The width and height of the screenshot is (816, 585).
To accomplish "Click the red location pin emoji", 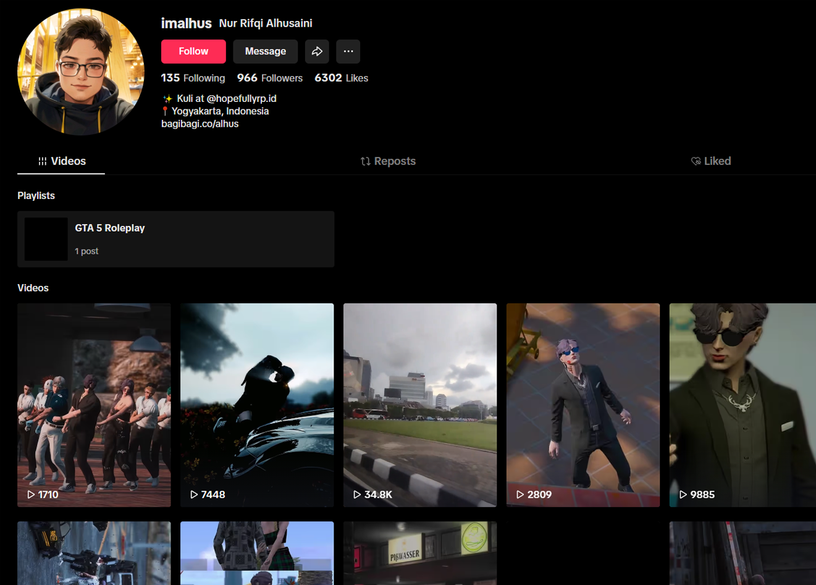I will [x=165, y=111].
